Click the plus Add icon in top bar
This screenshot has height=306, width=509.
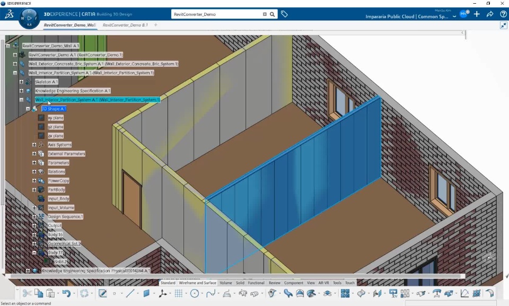477,14
